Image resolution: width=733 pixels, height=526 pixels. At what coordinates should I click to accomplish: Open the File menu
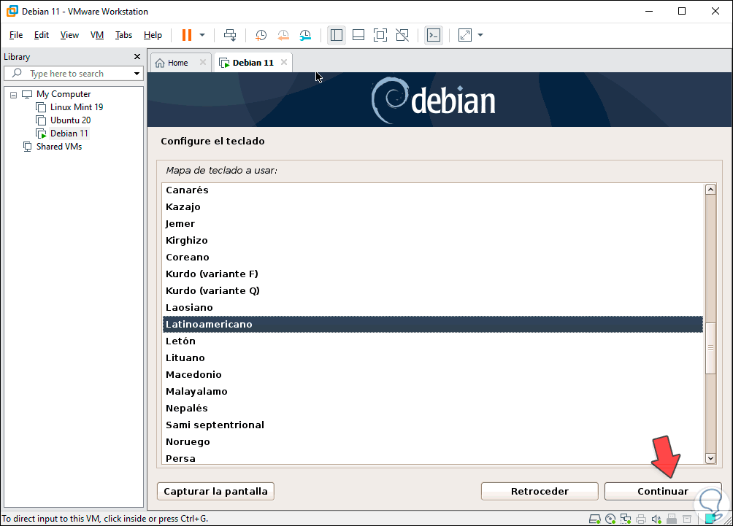click(x=16, y=35)
